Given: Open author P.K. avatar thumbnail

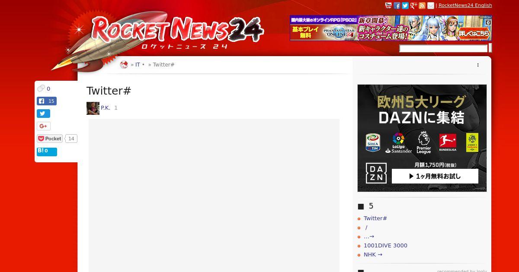Looking at the screenshot, I should (93, 108).
